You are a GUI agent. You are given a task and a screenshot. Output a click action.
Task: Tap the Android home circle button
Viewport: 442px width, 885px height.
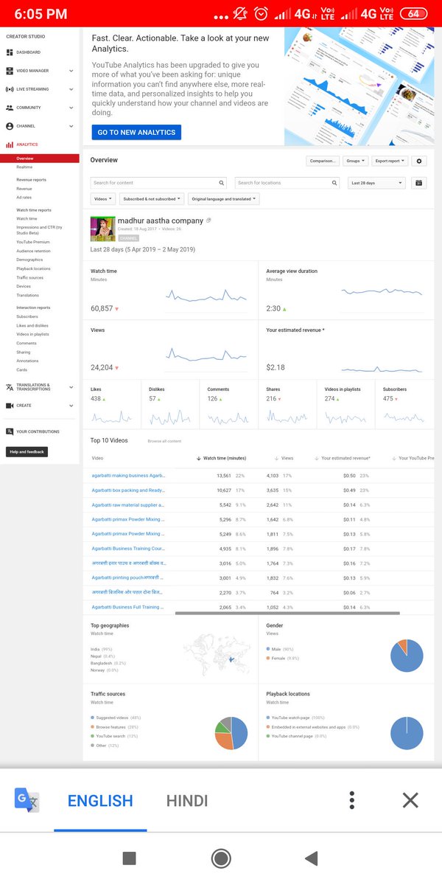click(220, 858)
